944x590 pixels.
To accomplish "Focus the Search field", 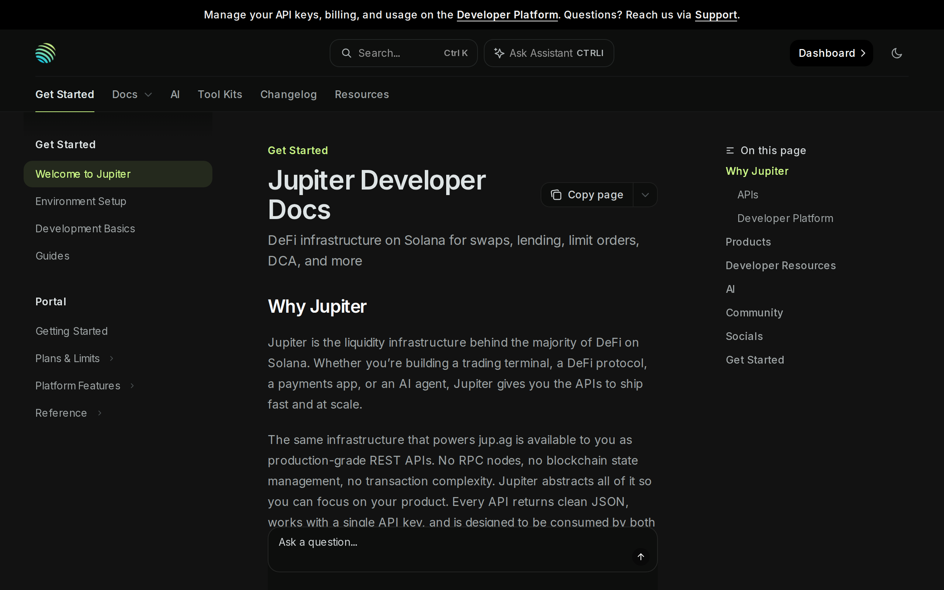I will 403,53.
